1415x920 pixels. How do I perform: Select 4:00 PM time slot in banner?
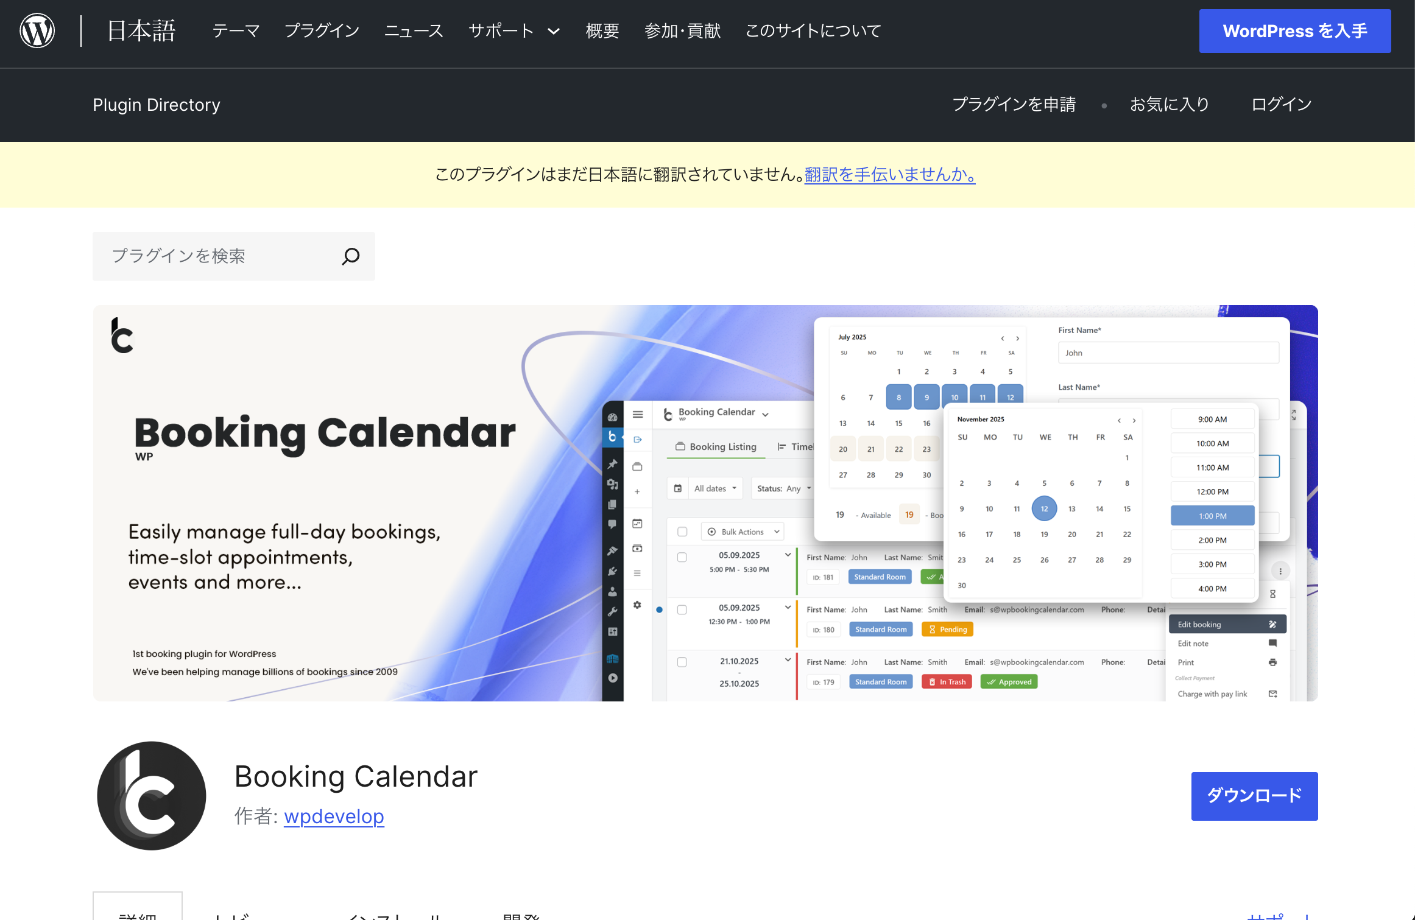point(1212,588)
